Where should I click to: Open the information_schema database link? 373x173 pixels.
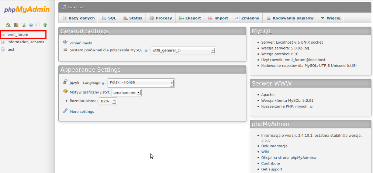[26, 42]
